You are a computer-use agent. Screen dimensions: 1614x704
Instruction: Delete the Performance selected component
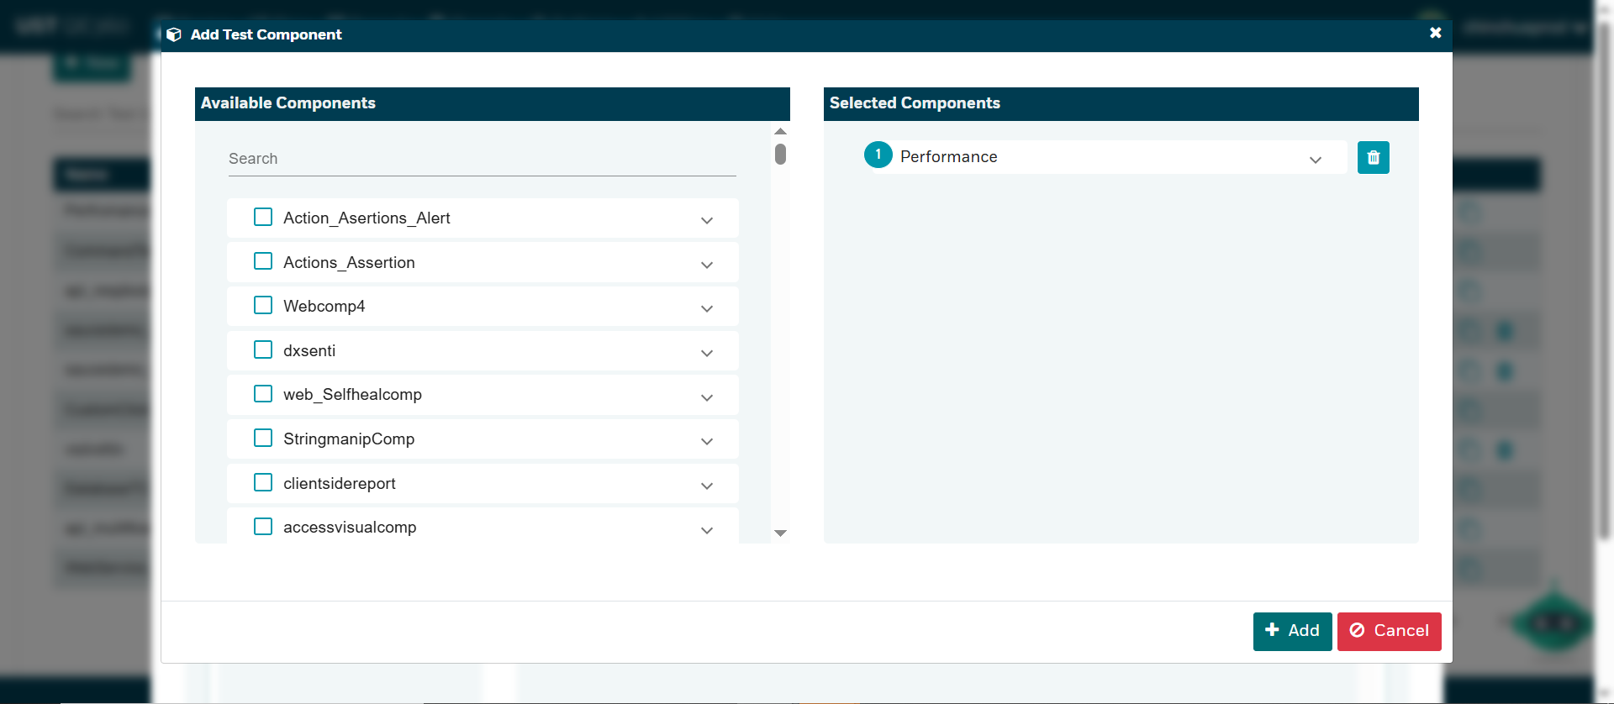[1373, 157]
